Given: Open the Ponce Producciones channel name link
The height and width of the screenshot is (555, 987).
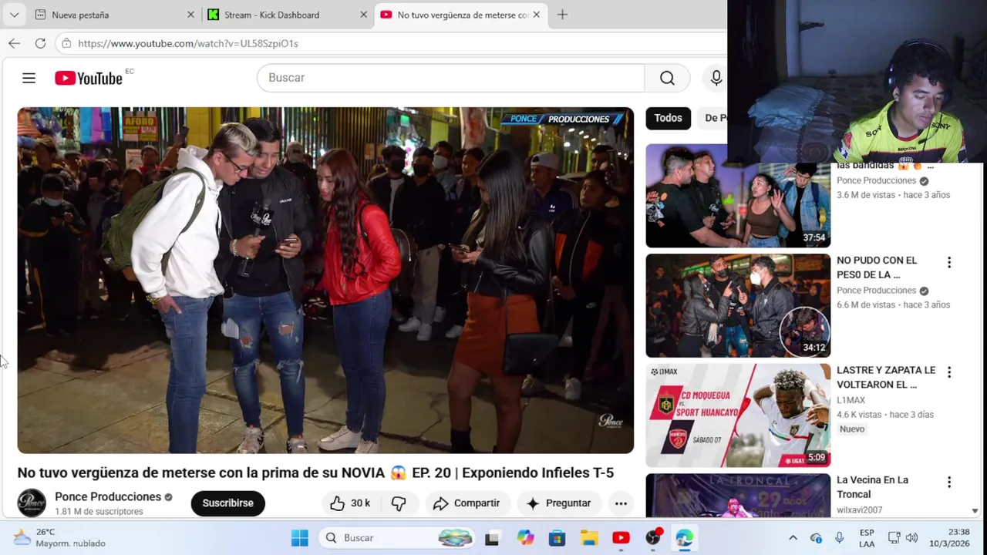Looking at the screenshot, I should tap(108, 497).
